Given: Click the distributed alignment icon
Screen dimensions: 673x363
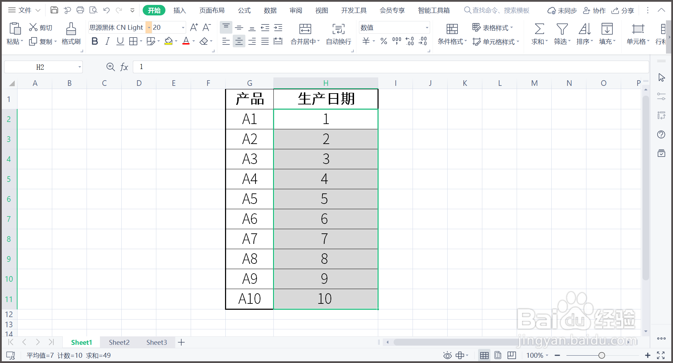Looking at the screenshot, I should [x=278, y=41].
